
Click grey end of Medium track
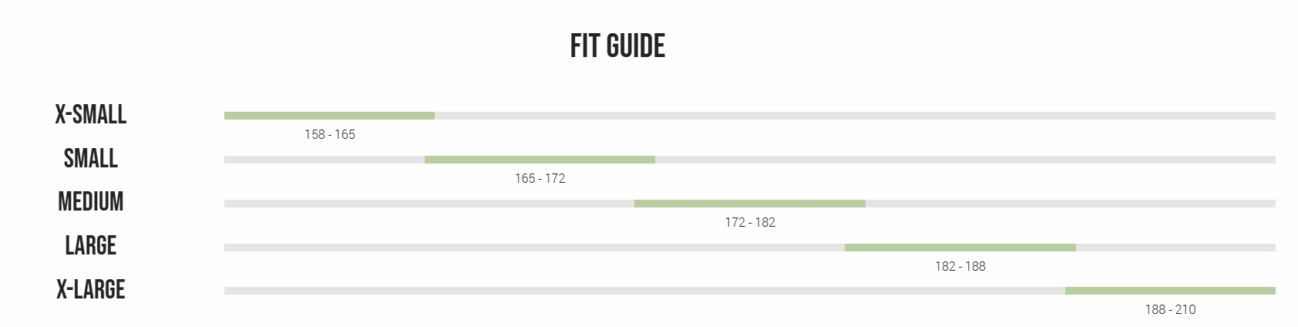click(x=1071, y=204)
